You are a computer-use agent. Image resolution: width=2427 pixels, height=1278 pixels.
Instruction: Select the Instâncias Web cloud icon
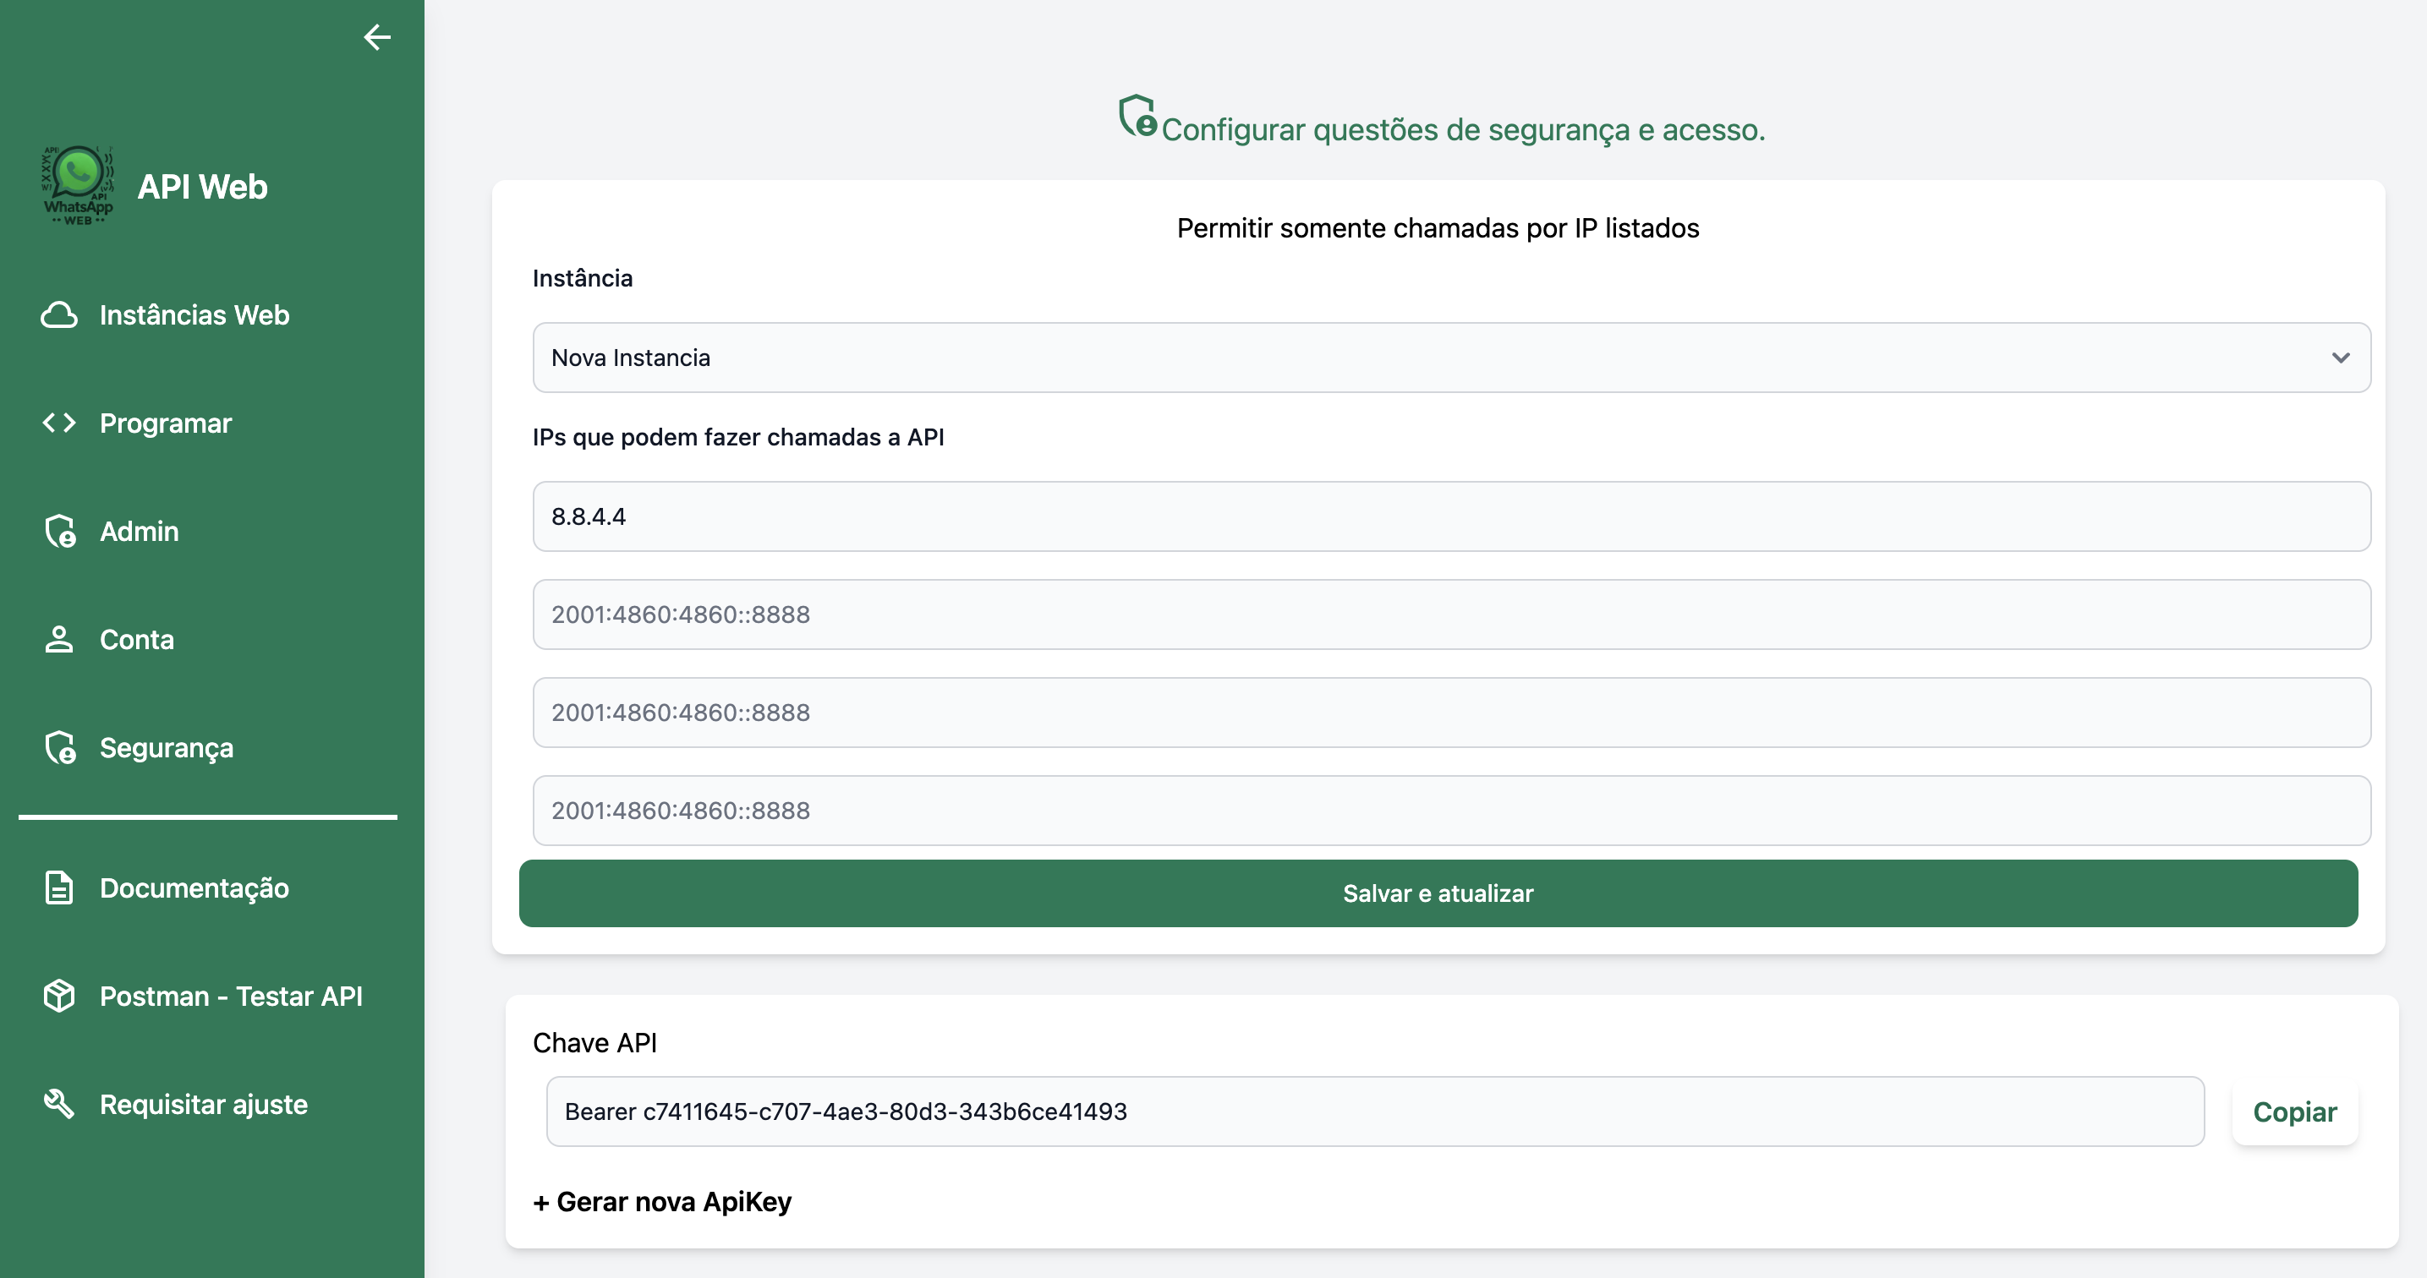click(x=59, y=314)
